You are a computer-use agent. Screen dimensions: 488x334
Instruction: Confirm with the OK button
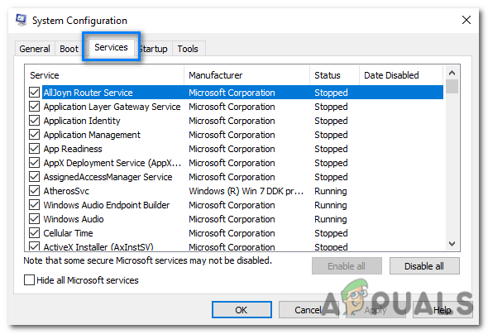click(242, 310)
